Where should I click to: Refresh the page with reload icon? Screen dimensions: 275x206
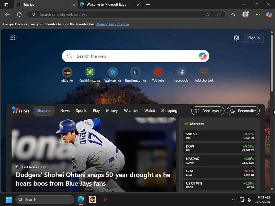[19, 14]
